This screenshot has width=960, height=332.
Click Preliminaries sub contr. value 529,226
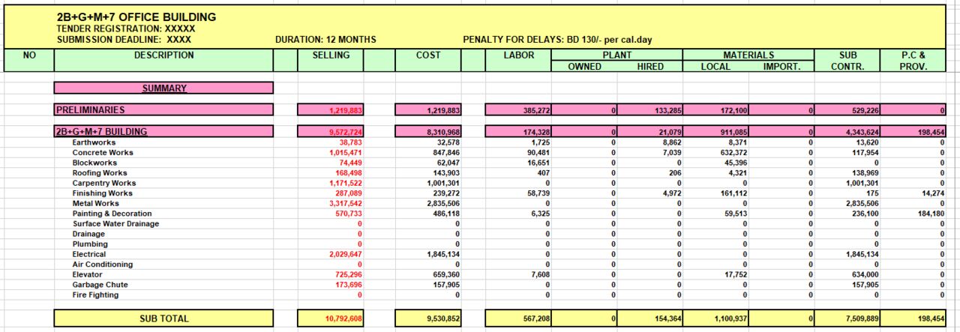847,110
